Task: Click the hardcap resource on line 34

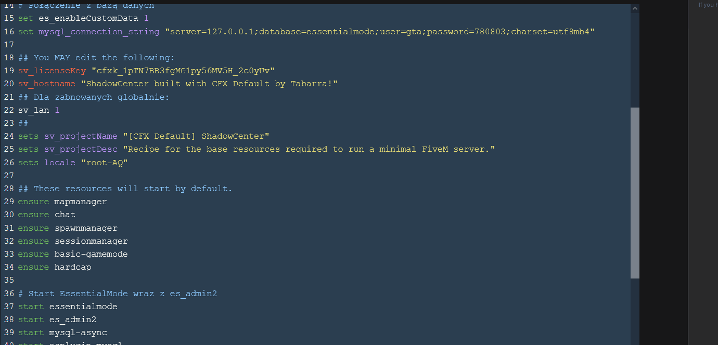Action: [72, 267]
